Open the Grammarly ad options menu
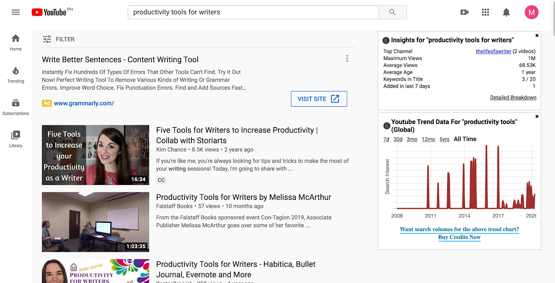This screenshot has height=283, width=555. [x=347, y=59]
